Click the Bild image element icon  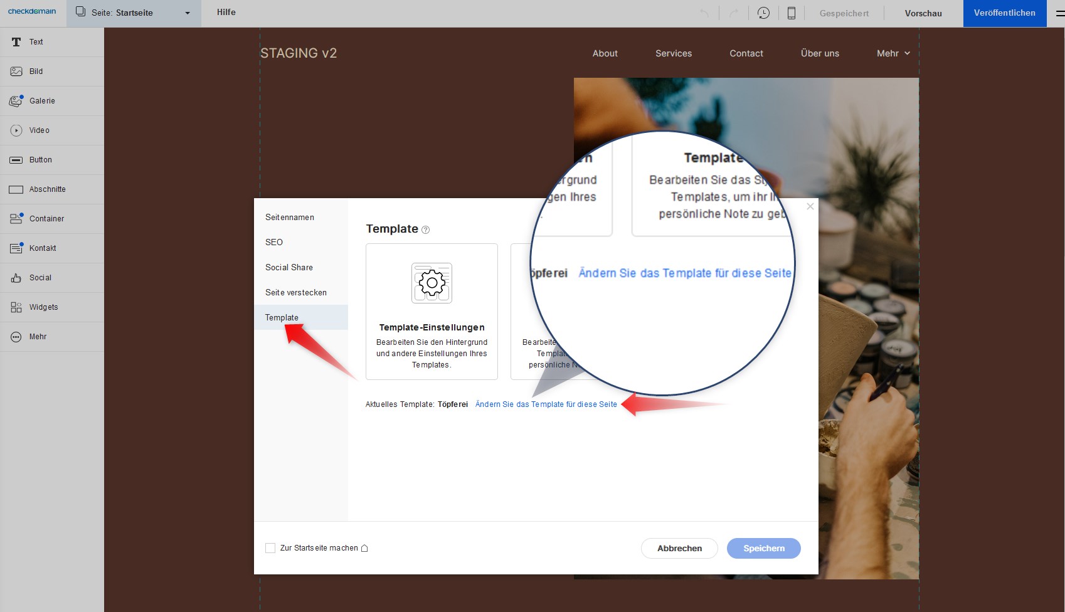click(16, 71)
